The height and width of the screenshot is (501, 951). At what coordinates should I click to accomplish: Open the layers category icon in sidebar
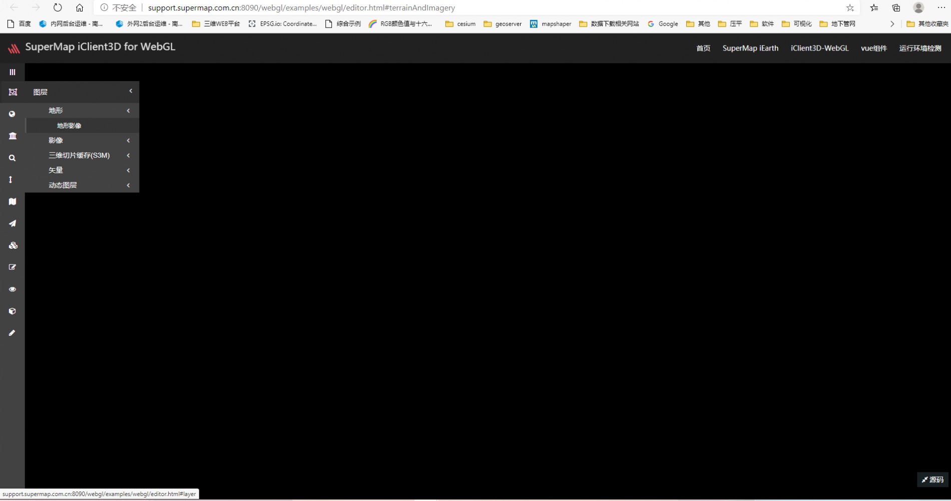13,92
